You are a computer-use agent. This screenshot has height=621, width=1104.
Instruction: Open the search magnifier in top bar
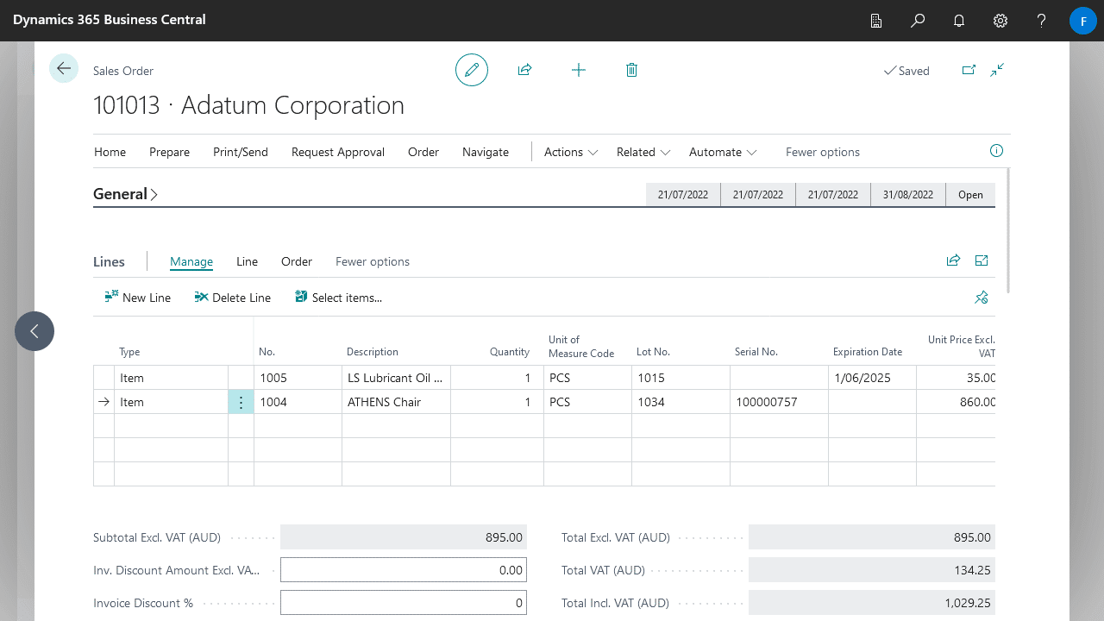tap(918, 21)
